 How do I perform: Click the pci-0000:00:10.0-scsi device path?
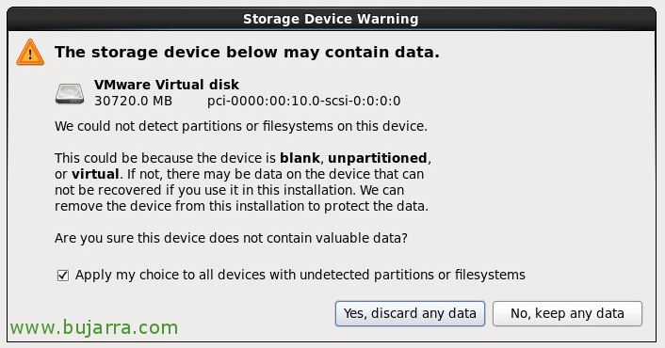pyautogui.click(x=303, y=101)
